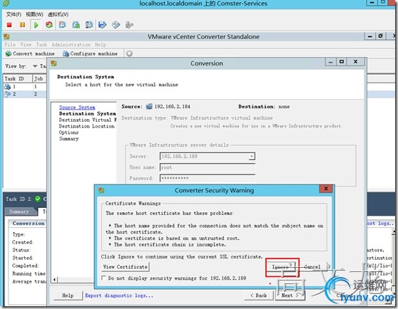Click the Destination type label text

[x=144, y=117]
